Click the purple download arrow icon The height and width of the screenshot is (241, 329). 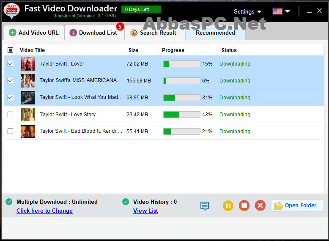[x=73, y=33]
